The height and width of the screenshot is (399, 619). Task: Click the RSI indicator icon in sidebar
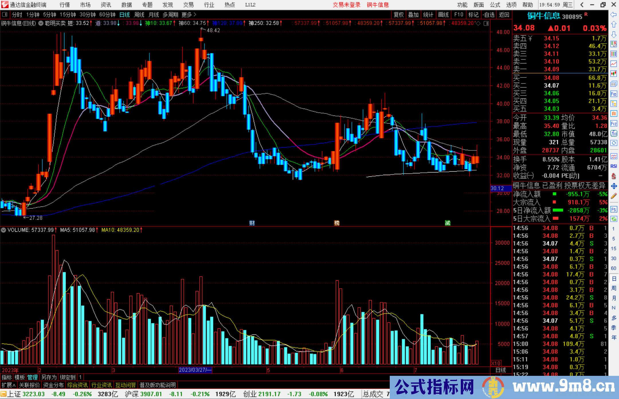pyautogui.click(x=614, y=166)
